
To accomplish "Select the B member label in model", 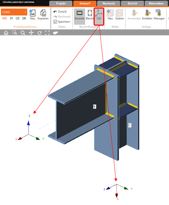I will [94, 106].
